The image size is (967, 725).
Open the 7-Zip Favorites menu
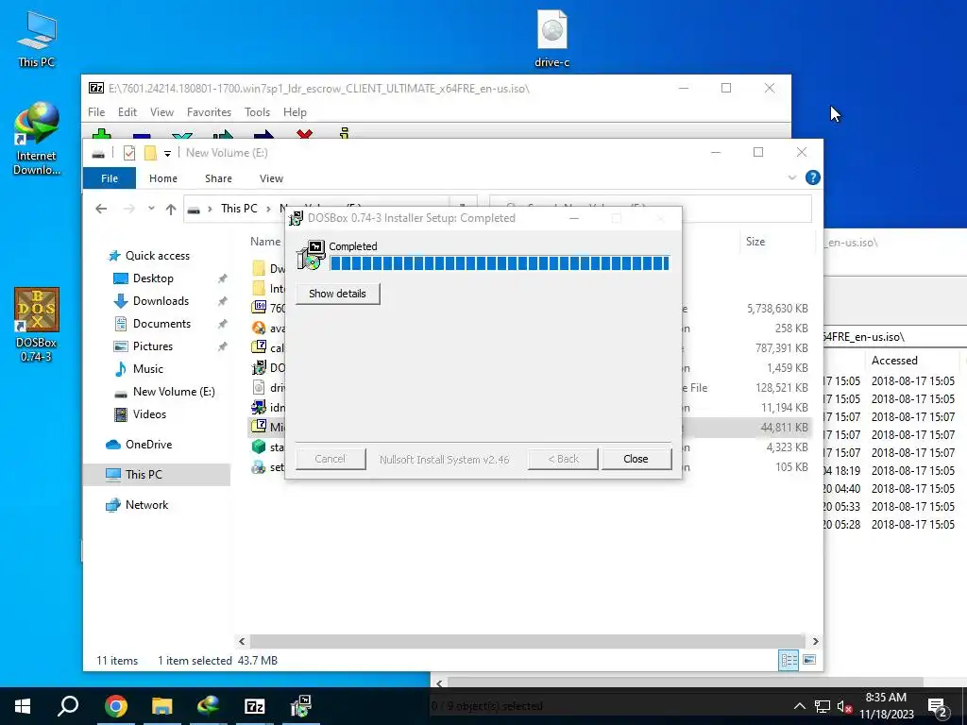[209, 112]
